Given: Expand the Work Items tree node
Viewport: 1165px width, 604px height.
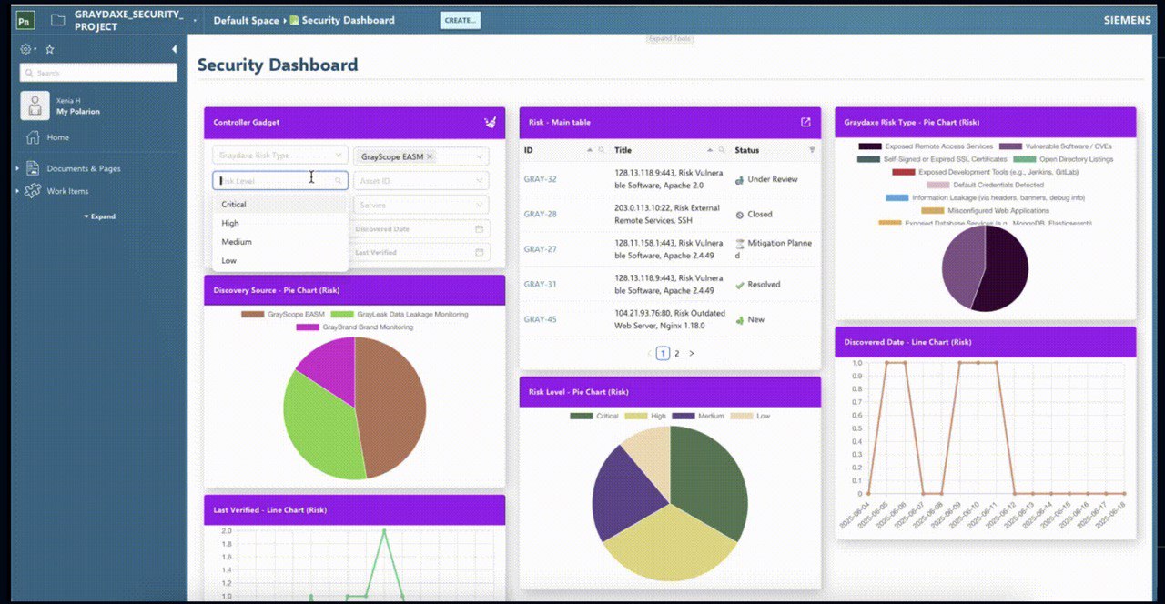Looking at the screenshot, I should tap(17, 191).
